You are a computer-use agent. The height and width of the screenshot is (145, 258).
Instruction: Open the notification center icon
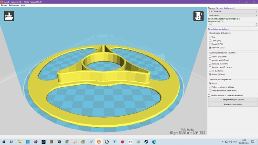(253, 142)
